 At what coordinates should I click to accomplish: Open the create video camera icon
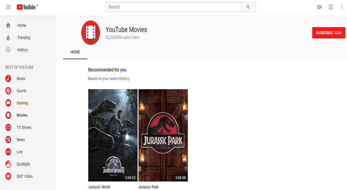319,7
